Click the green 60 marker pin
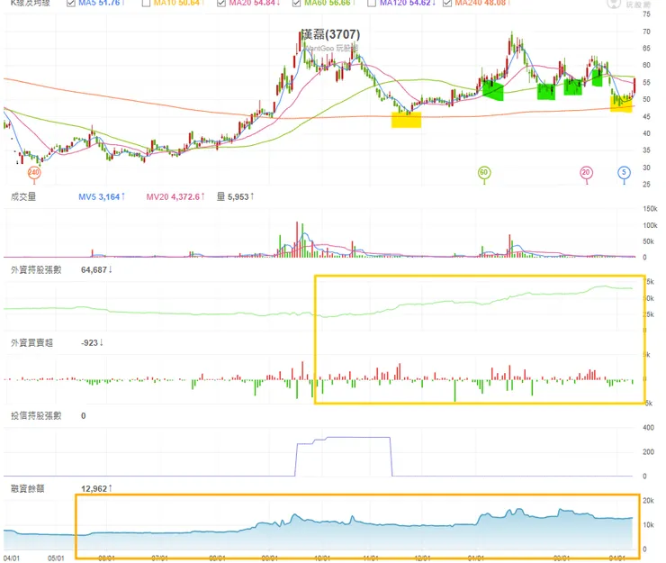 pyautogui.click(x=484, y=173)
